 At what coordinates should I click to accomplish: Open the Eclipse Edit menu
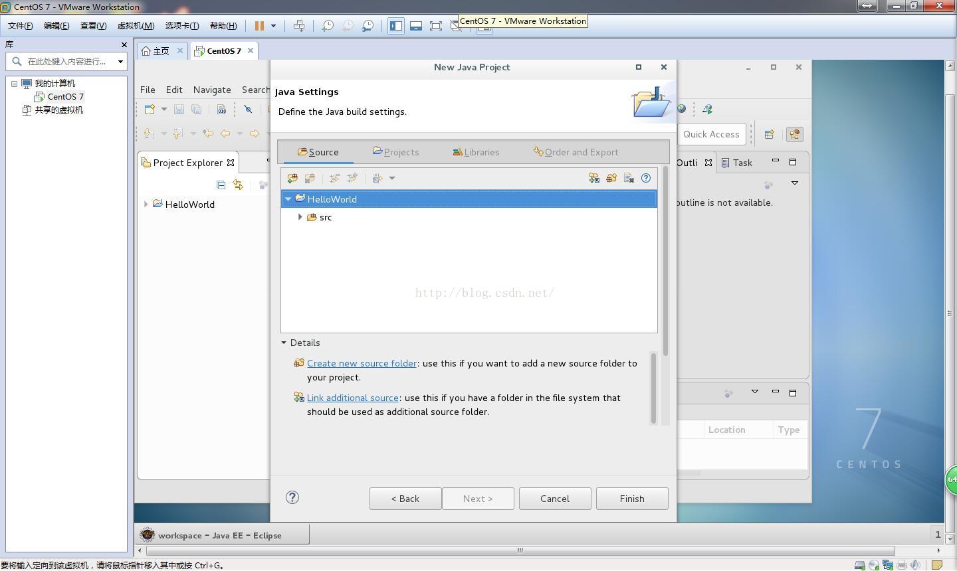[x=174, y=90]
